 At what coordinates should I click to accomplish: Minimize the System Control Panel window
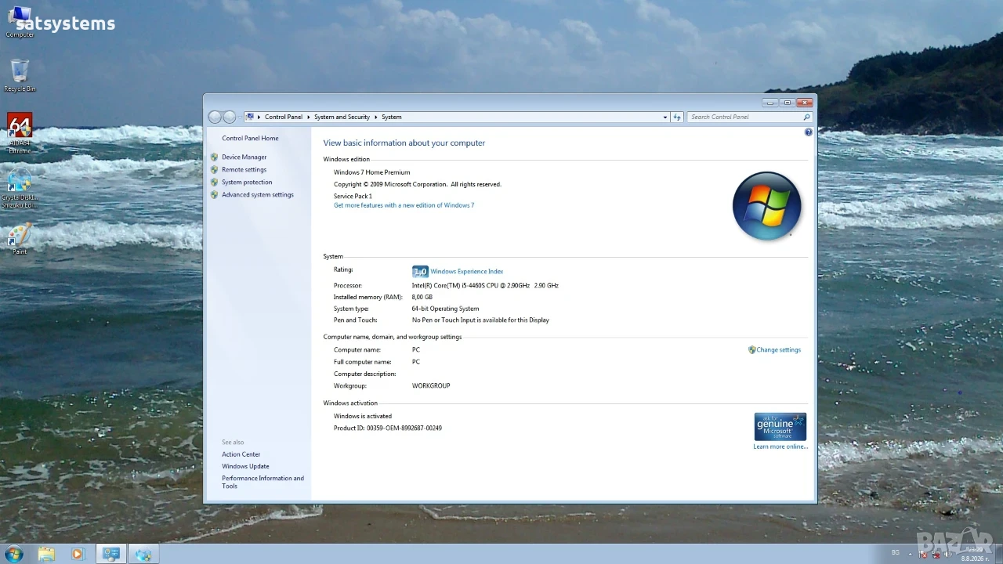[x=771, y=103]
